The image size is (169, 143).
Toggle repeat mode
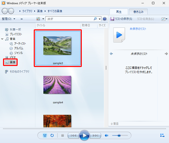pyautogui.click(x=52, y=135)
